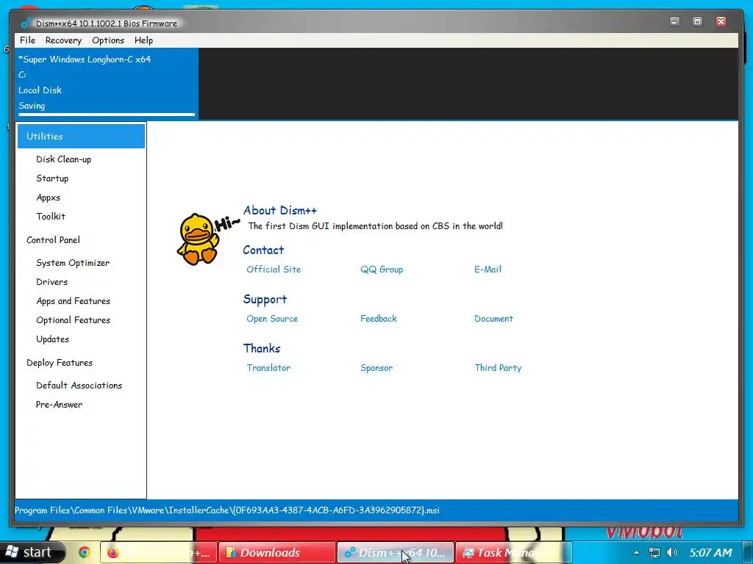Image resolution: width=753 pixels, height=564 pixels.
Task: Open the File menu
Action: [x=27, y=40]
